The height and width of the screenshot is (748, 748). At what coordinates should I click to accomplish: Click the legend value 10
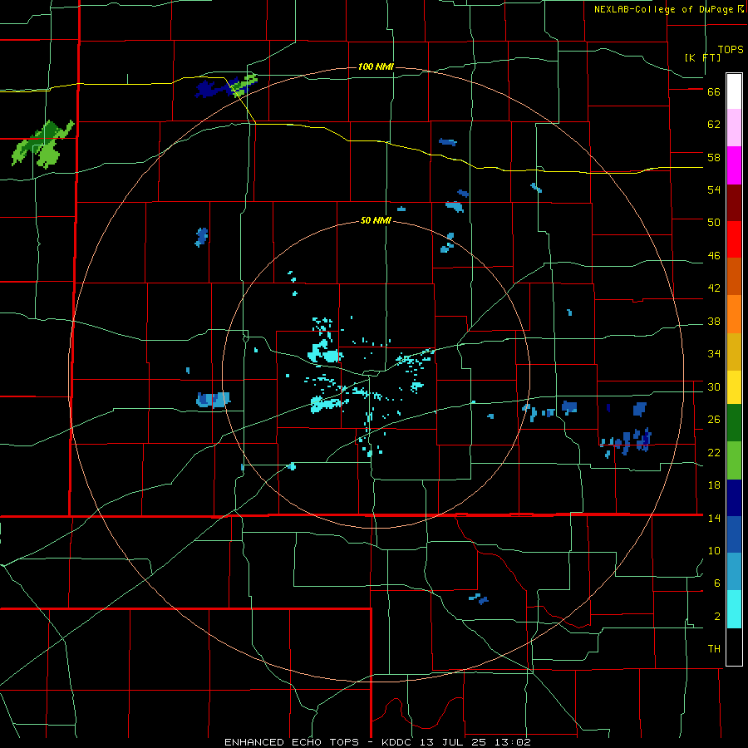pyautogui.click(x=714, y=551)
